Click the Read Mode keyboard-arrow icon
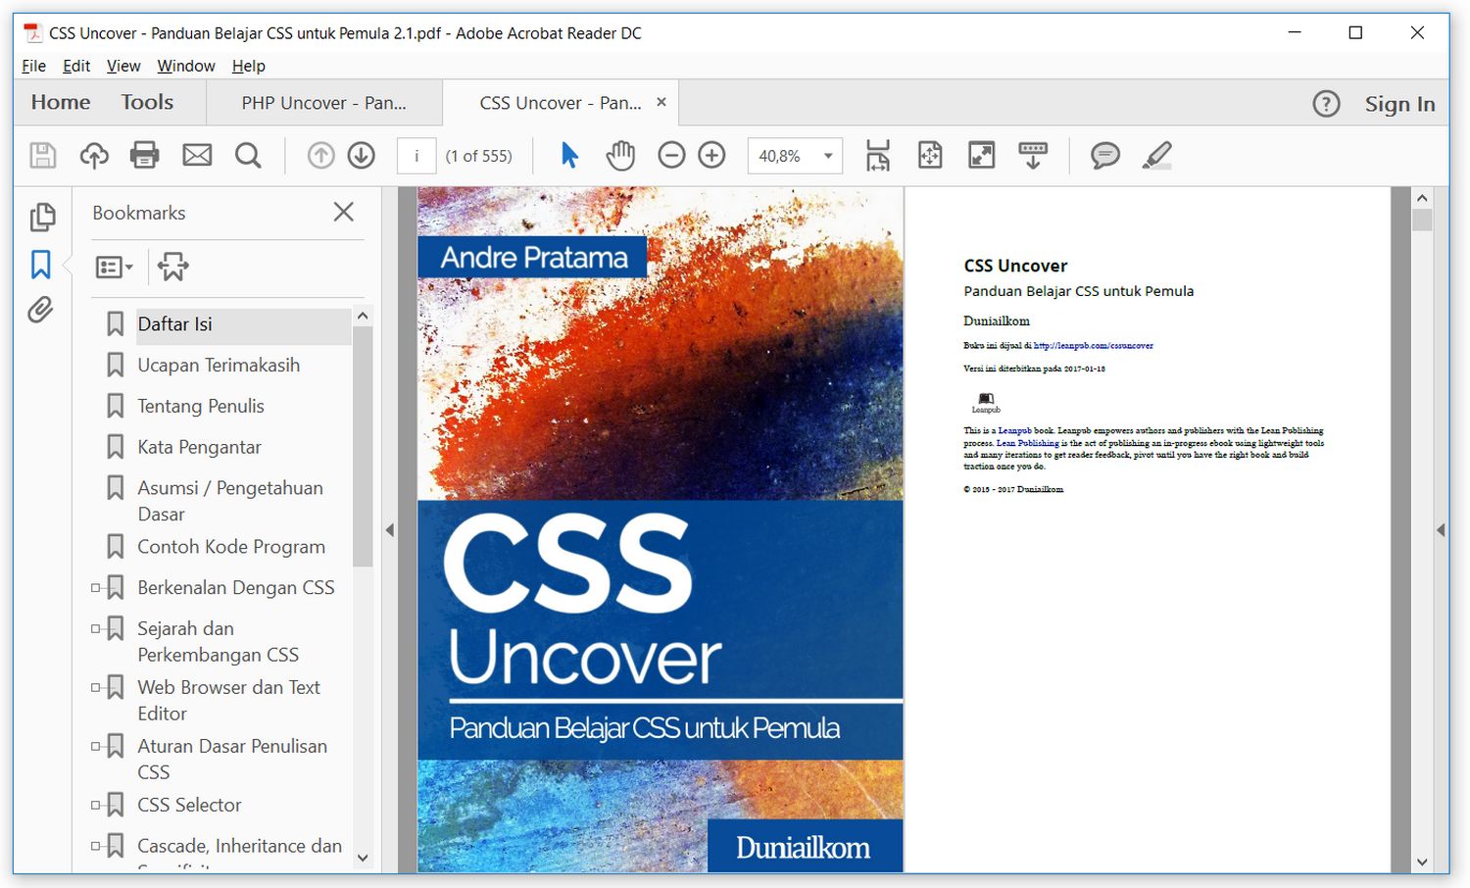 click(x=1033, y=156)
